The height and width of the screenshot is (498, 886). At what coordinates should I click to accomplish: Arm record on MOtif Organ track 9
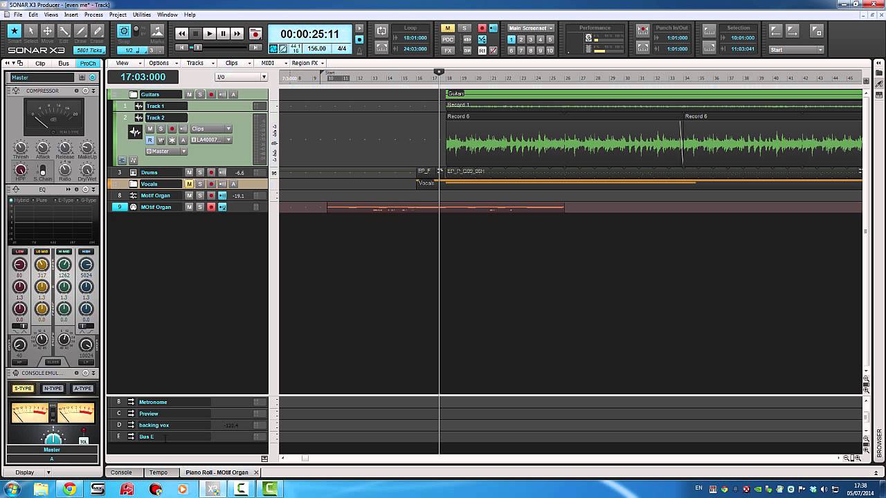[211, 207]
